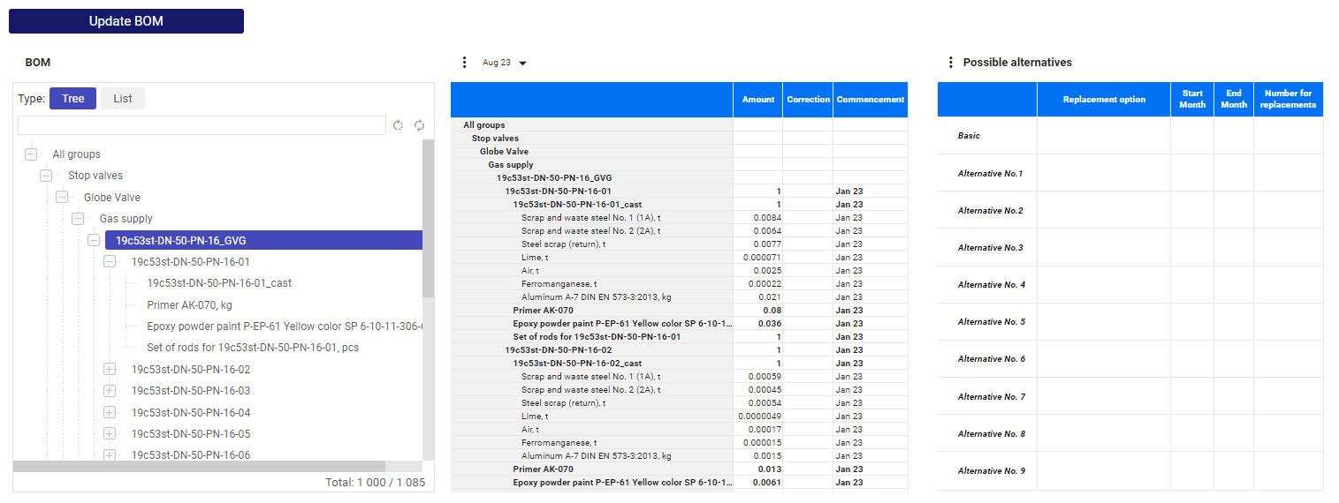Select the Alternative No.1 row
Viewport: 1339px width, 503px height.
[1130, 173]
